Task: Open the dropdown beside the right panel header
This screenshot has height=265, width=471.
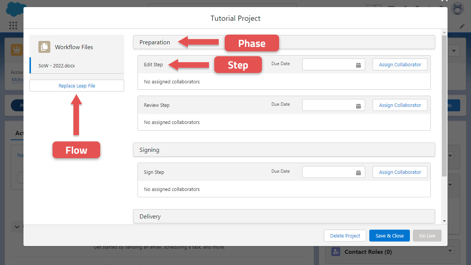Action: [x=453, y=51]
